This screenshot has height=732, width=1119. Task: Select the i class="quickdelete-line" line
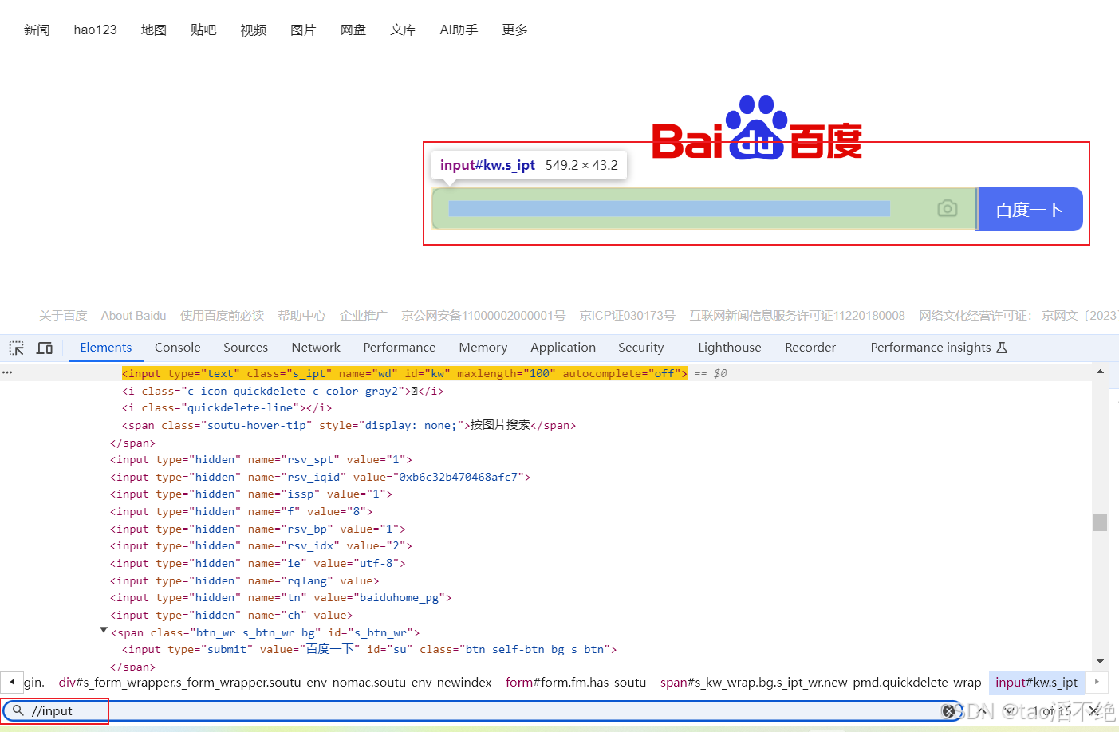click(x=227, y=407)
